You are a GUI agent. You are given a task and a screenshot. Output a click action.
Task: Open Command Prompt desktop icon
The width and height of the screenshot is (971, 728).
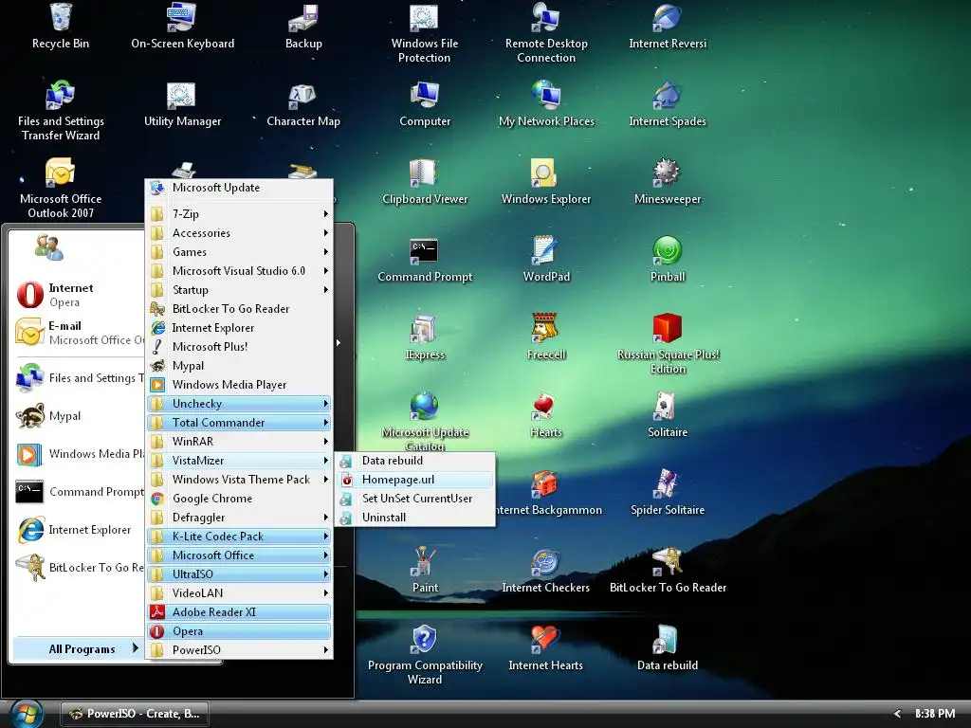point(424,259)
